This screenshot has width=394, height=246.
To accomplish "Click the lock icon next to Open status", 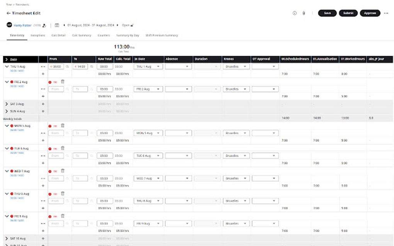I will [132, 25].
